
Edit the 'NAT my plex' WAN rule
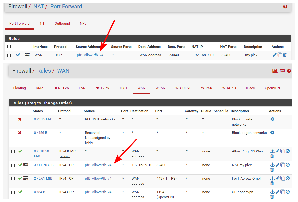[x=277, y=165]
